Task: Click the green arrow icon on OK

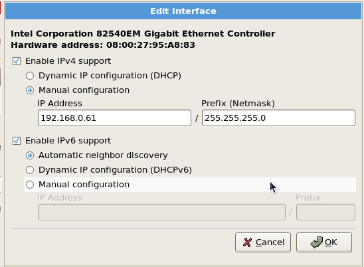Action: pos(316,242)
